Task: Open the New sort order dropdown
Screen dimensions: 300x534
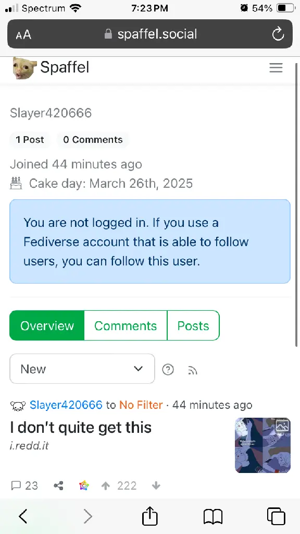Action: (82, 369)
